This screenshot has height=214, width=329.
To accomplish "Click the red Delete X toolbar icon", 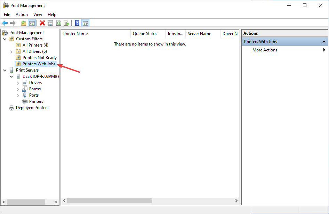I will [42, 23].
